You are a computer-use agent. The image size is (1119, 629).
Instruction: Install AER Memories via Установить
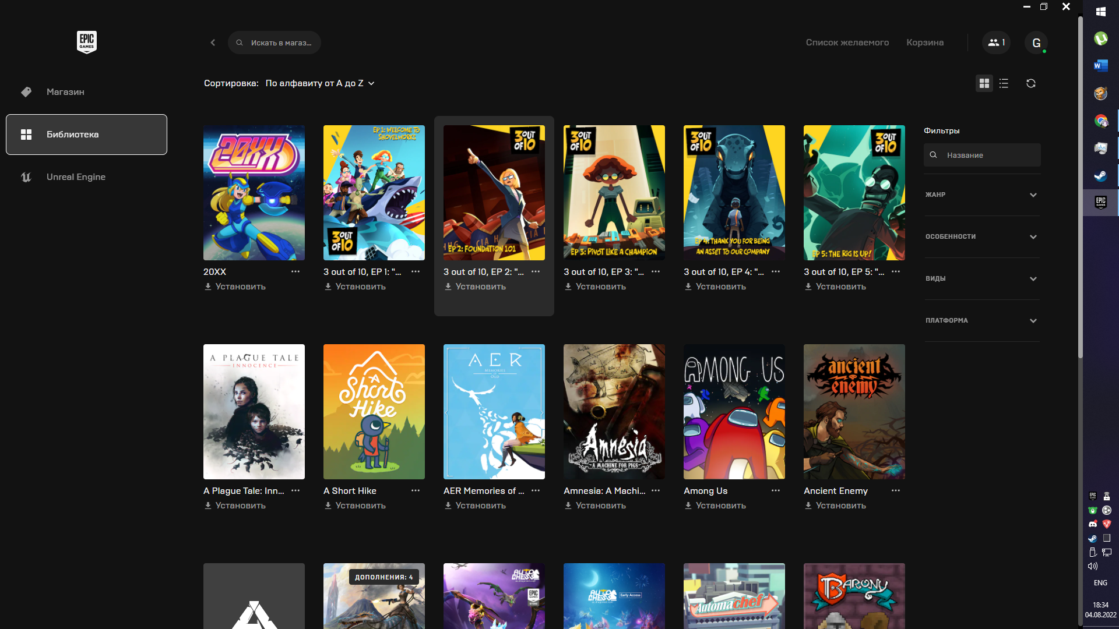pos(476,506)
